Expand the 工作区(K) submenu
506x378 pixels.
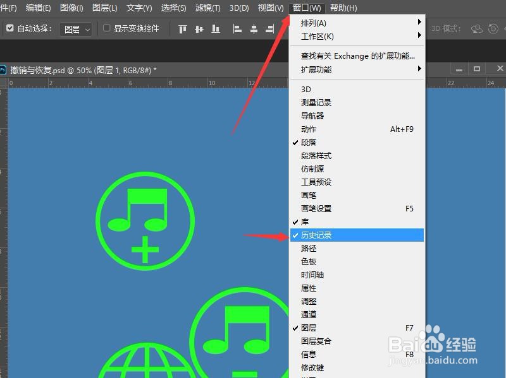coord(357,36)
